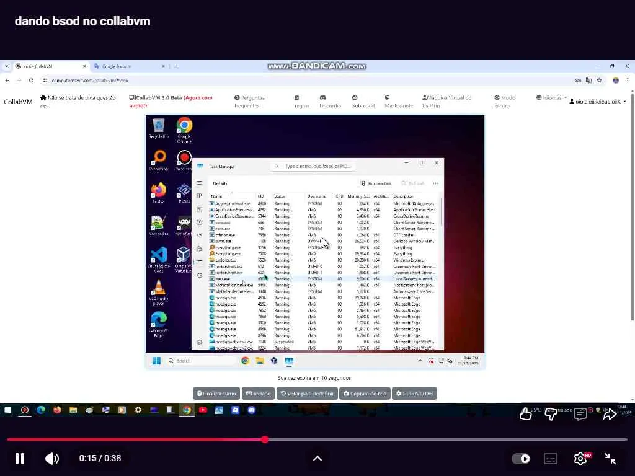This screenshot has height=476, width=635.
Task: Exit fullscreen mode in the video player
Action: click(610, 458)
